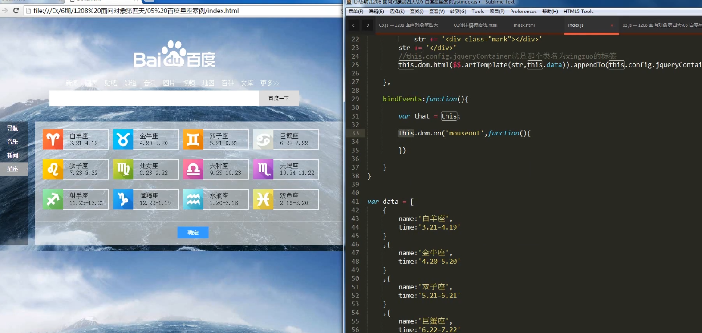This screenshot has width=702, height=333.
Task: Click 'var data' on code line 41
Action: pos(383,202)
